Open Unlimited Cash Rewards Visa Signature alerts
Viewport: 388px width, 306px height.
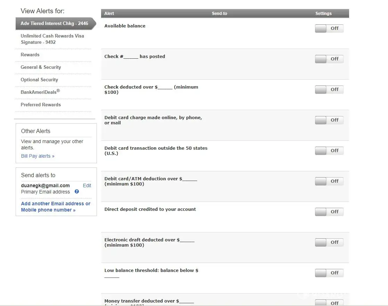click(52, 39)
